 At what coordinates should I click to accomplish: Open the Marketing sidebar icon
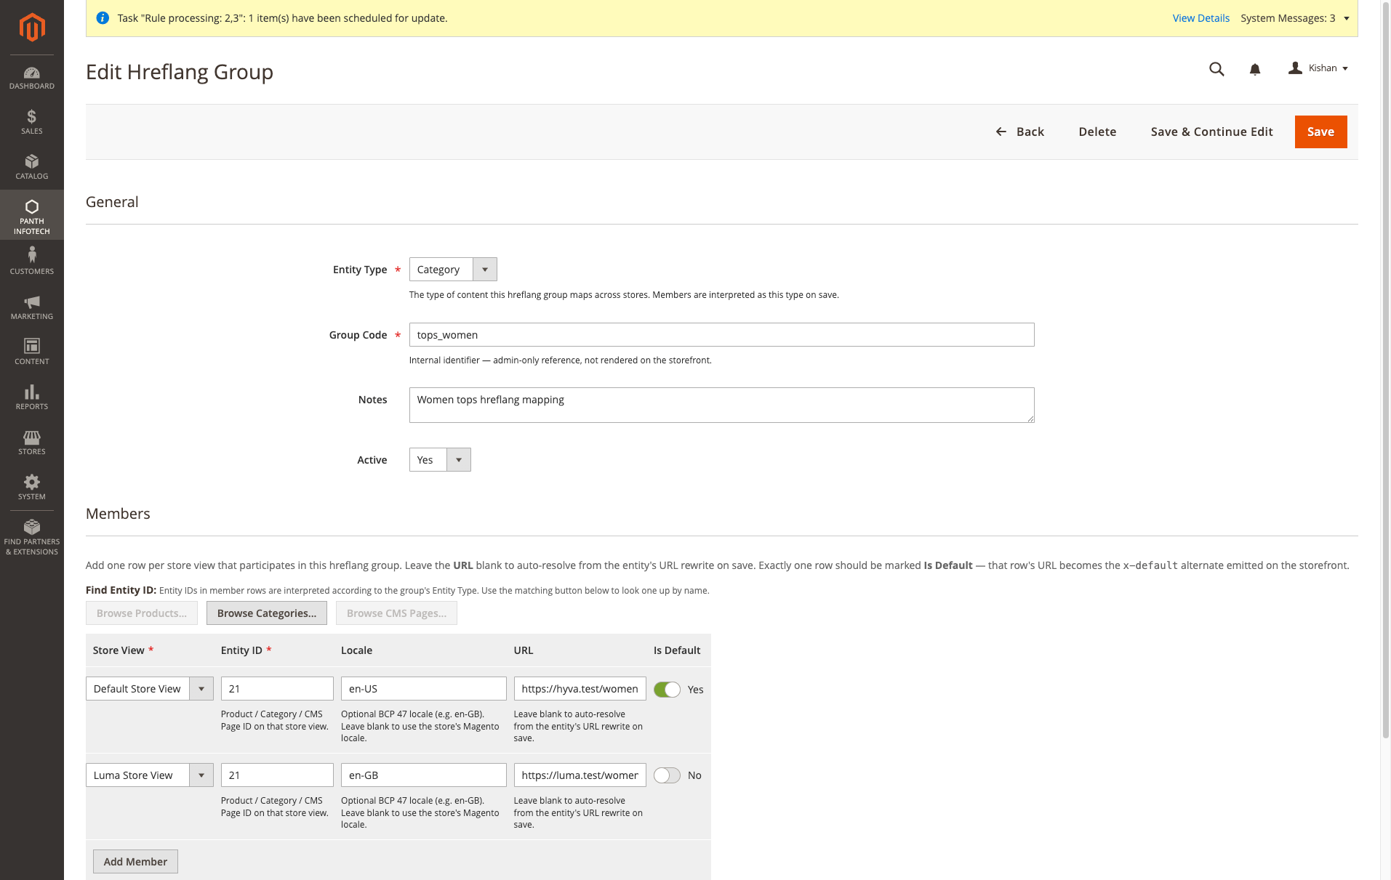coord(31,306)
